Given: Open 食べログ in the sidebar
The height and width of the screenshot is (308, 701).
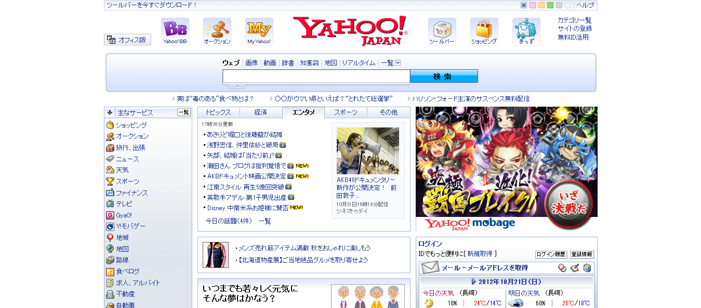Looking at the screenshot, I should point(128,272).
